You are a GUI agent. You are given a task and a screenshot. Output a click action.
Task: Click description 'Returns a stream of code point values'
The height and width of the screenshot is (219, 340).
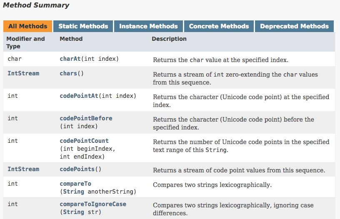click(x=239, y=170)
